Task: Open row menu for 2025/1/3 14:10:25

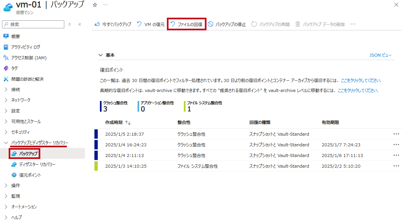Action: coord(396,166)
